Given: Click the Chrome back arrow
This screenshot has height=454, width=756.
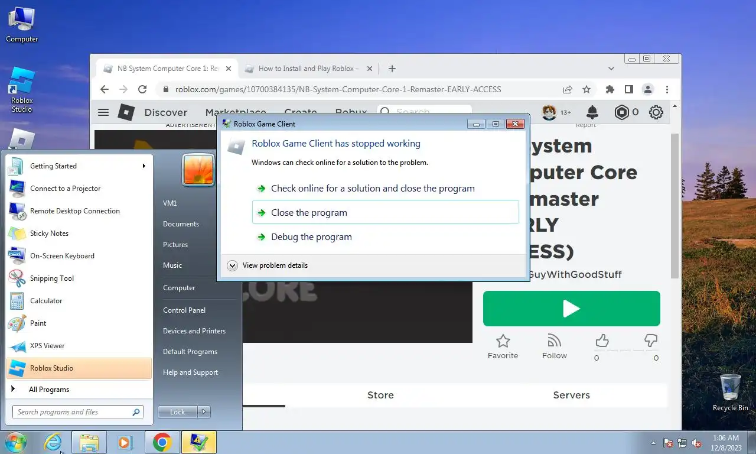Looking at the screenshot, I should coord(105,89).
